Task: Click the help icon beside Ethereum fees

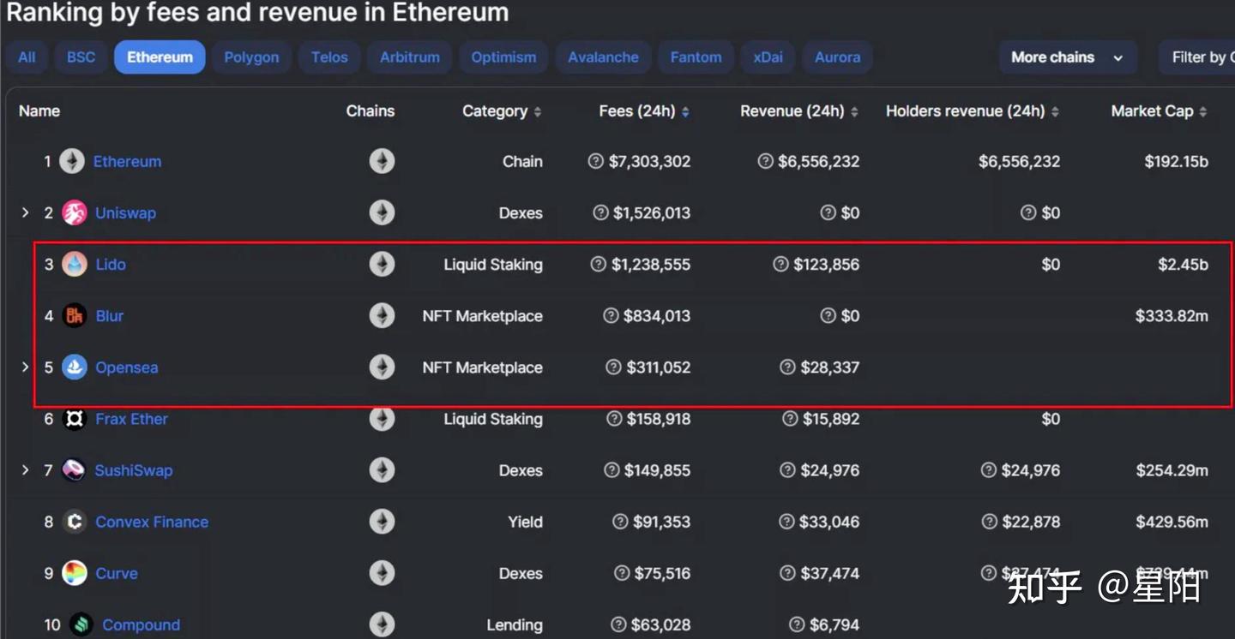Action: (595, 161)
